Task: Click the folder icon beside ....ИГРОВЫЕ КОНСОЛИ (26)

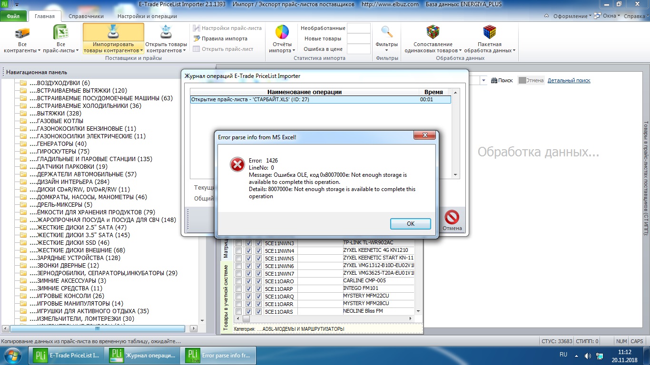Action: tap(23, 296)
